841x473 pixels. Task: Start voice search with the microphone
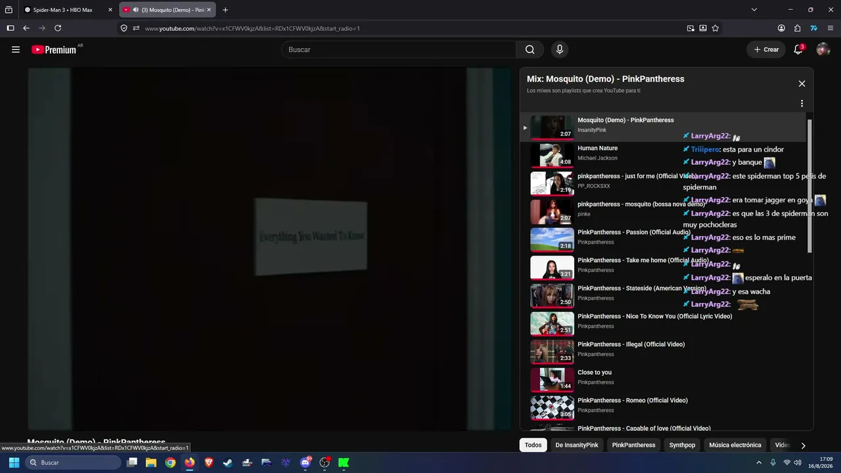(x=560, y=49)
